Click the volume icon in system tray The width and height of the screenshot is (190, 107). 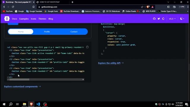tap(173, 104)
